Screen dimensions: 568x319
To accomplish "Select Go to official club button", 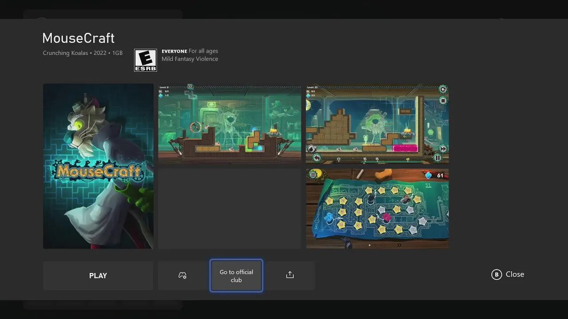I will click(236, 276).
